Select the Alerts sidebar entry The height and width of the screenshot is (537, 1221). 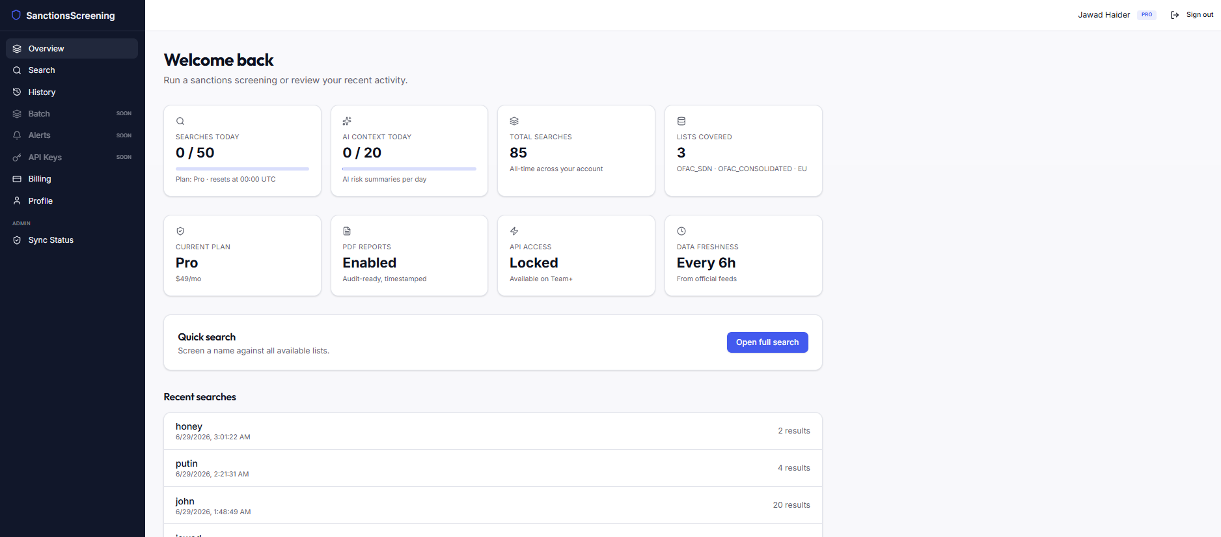coord(72,135)
